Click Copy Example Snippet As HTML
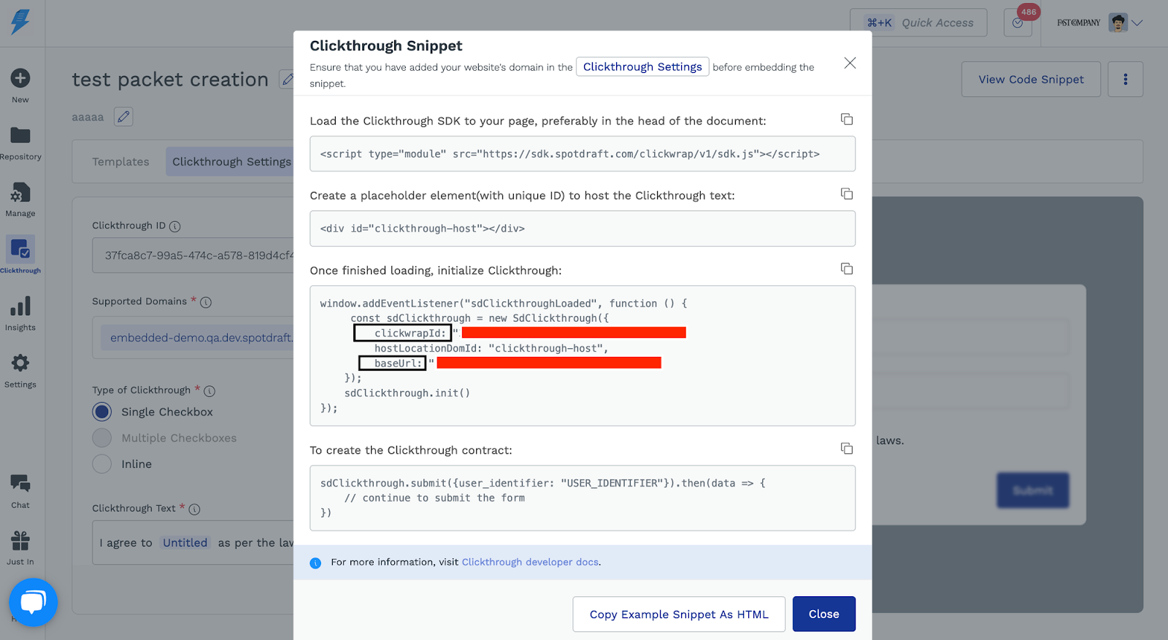 coord(678,614)
